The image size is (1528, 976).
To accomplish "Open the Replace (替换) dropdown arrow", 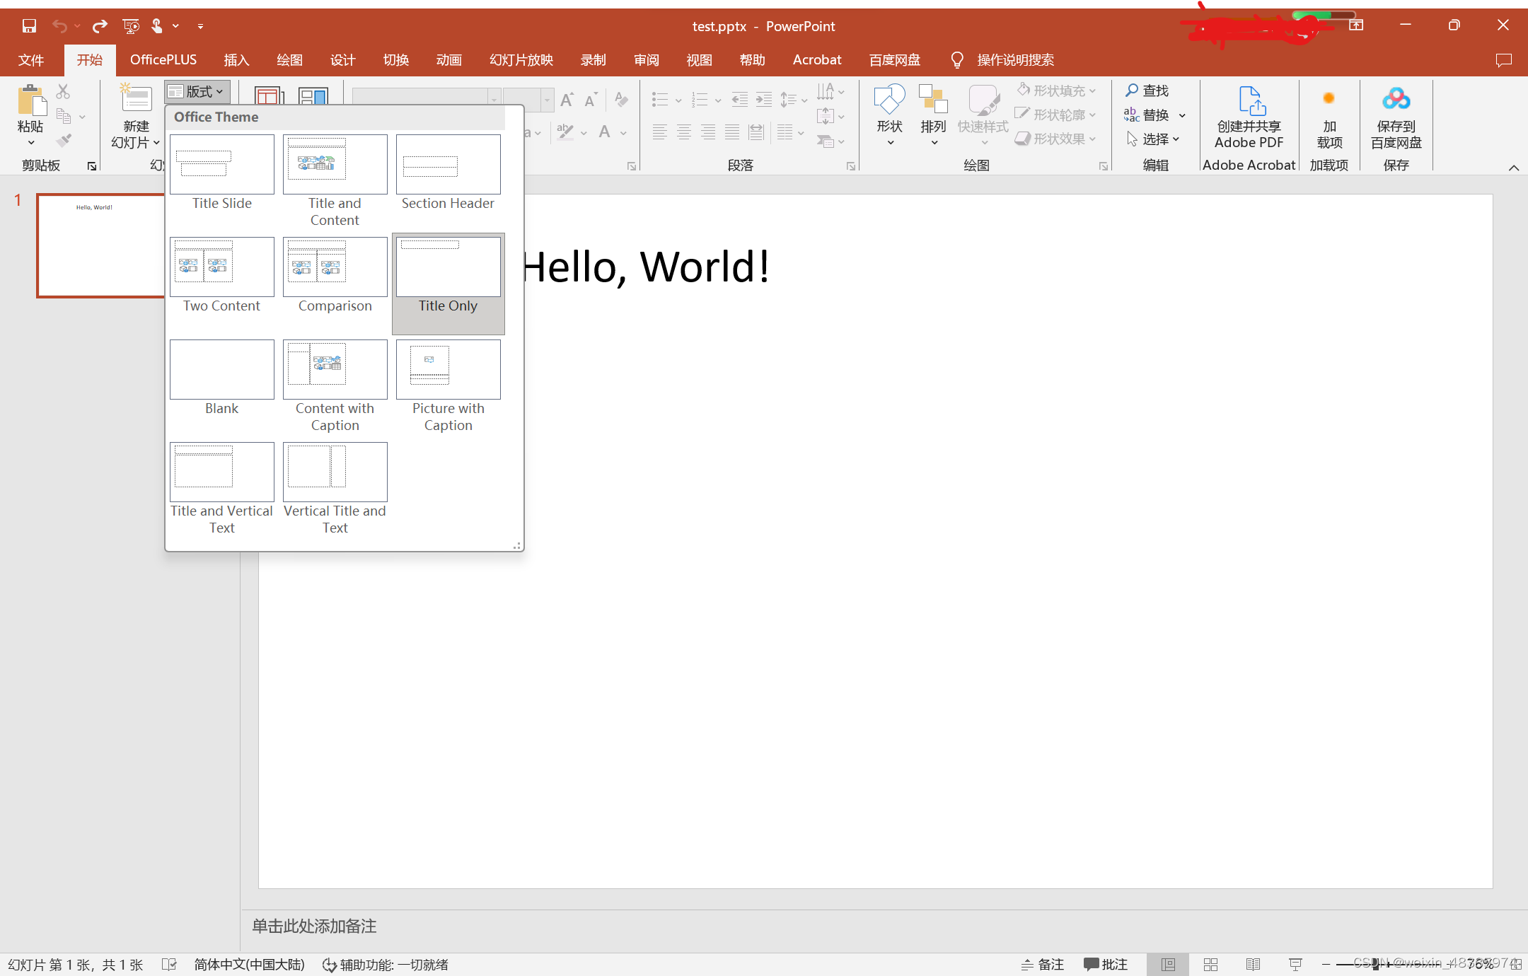I will pyautogui.click(x=1182, y=115).
